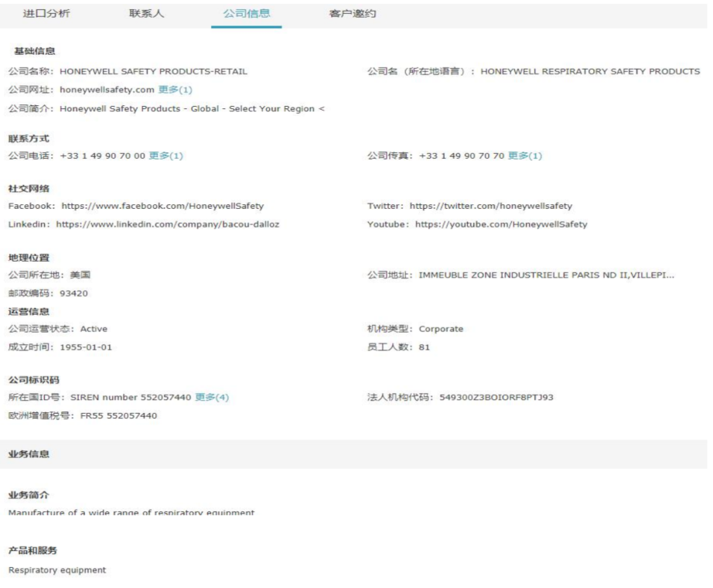Open the Facebook HoneywellSafety URL
Screen dimensions: 713x588
[162, 206]
